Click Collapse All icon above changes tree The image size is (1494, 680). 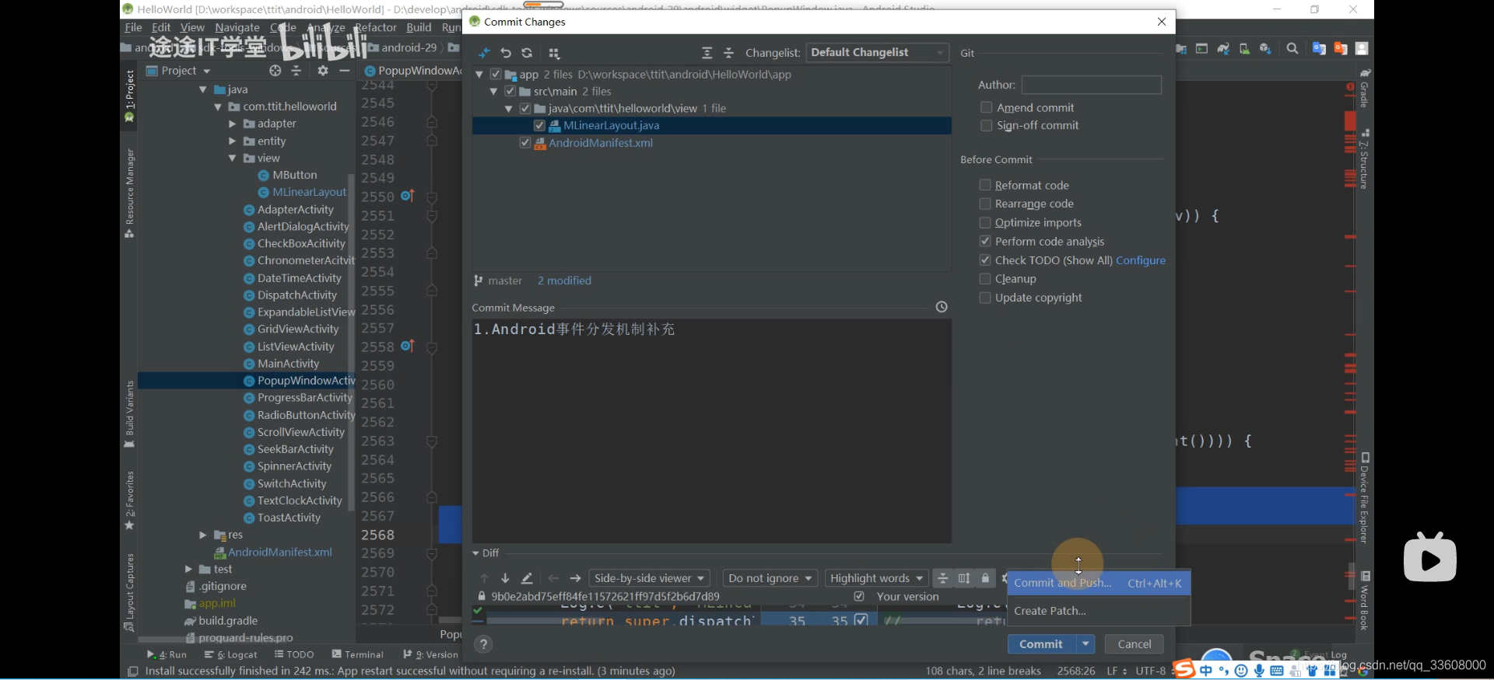tap(728, 53)
